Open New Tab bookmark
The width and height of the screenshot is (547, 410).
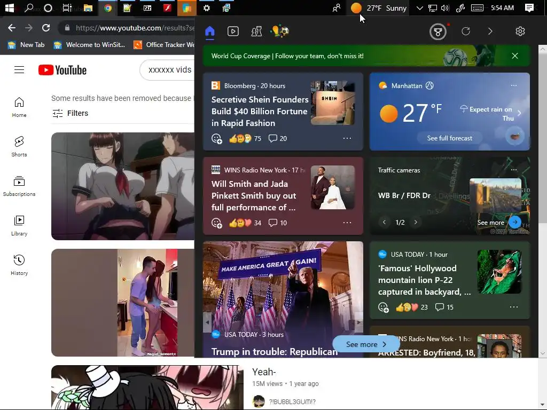[x=26, y=45]
